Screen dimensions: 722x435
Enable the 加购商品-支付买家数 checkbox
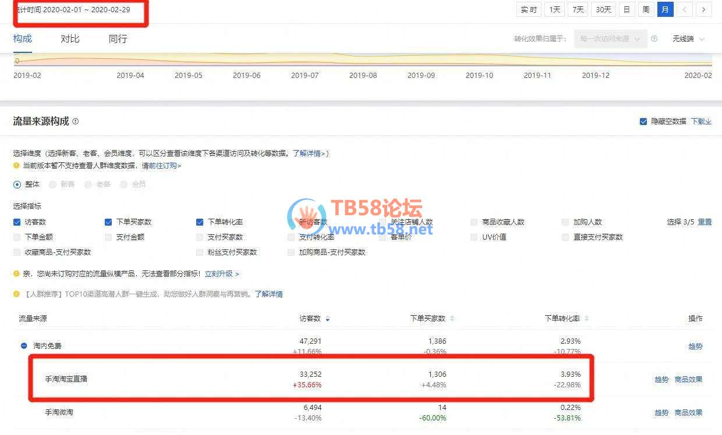tap(291, 252)
